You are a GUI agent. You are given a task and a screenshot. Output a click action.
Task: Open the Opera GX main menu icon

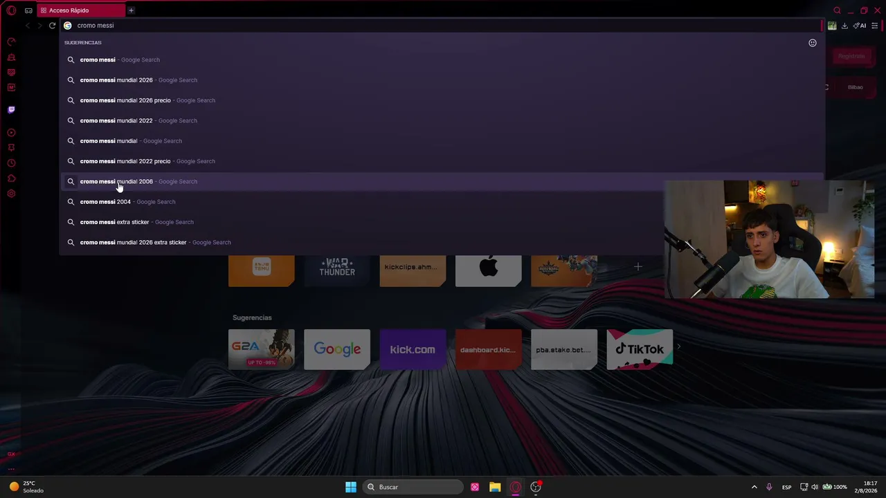[x=11, y=10]
